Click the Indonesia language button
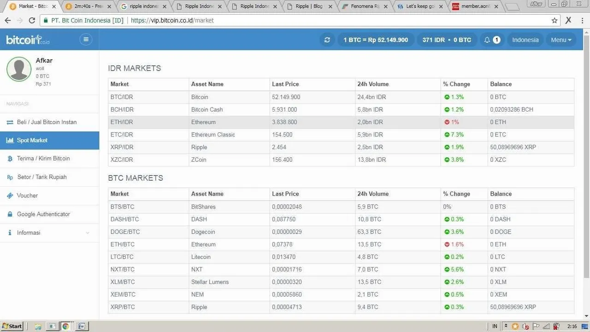 tap(525, 40)
